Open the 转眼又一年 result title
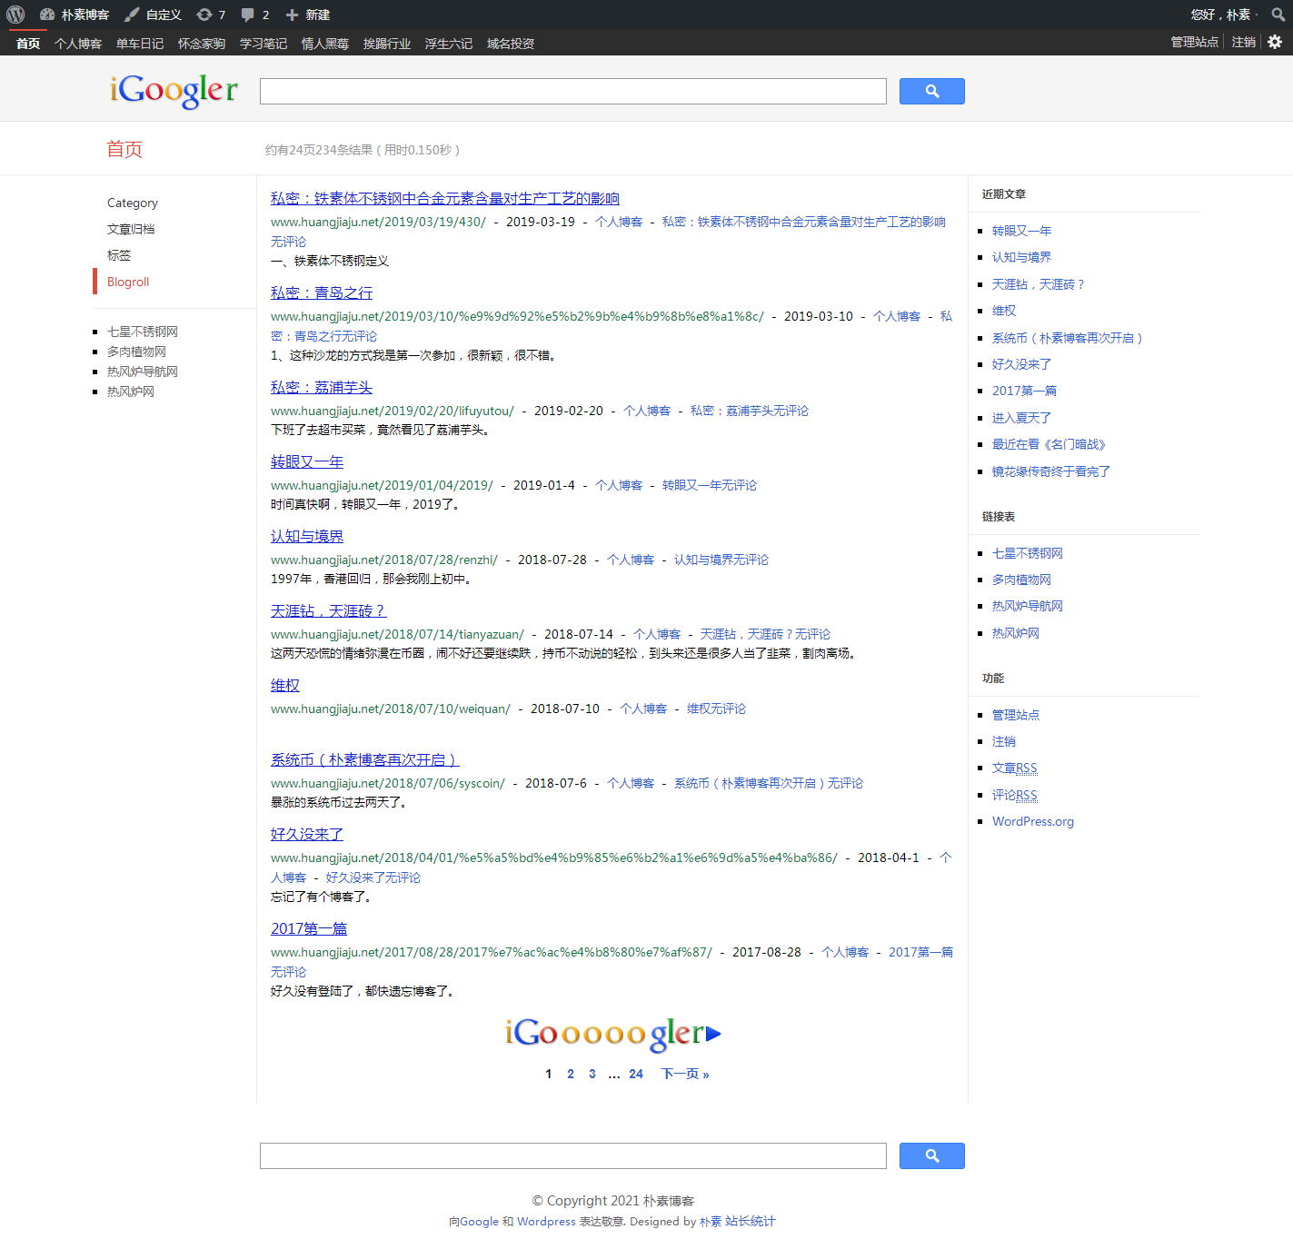The width and height of the screenshot is (1293, 1249). click(307, 462)
